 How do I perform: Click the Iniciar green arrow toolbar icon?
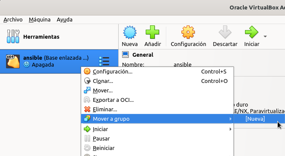[251, 32]
